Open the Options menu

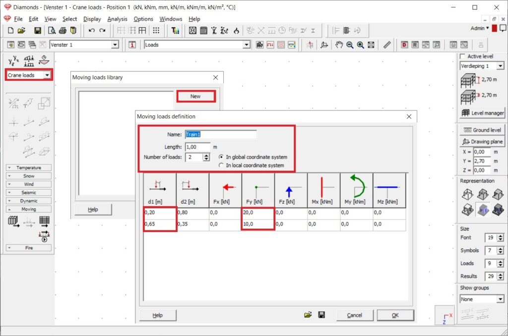coord(143,19)
